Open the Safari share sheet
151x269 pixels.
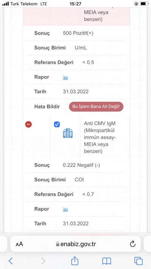tap(75, 261)
